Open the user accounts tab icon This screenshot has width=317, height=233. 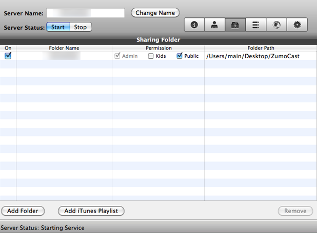(214, 25)
